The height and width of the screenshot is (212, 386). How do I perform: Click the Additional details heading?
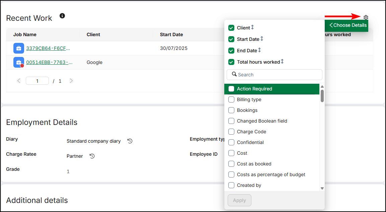37,200
